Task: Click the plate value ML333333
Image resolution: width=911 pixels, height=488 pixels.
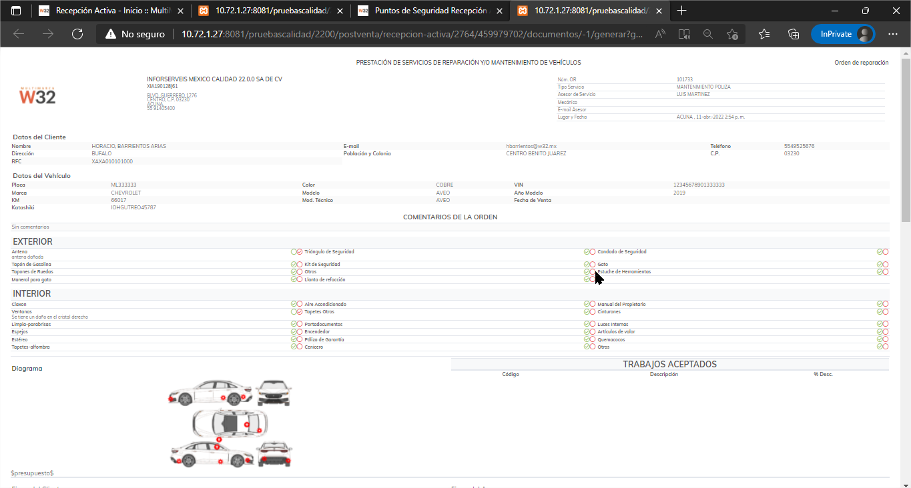Action: (x=123, y=185)
